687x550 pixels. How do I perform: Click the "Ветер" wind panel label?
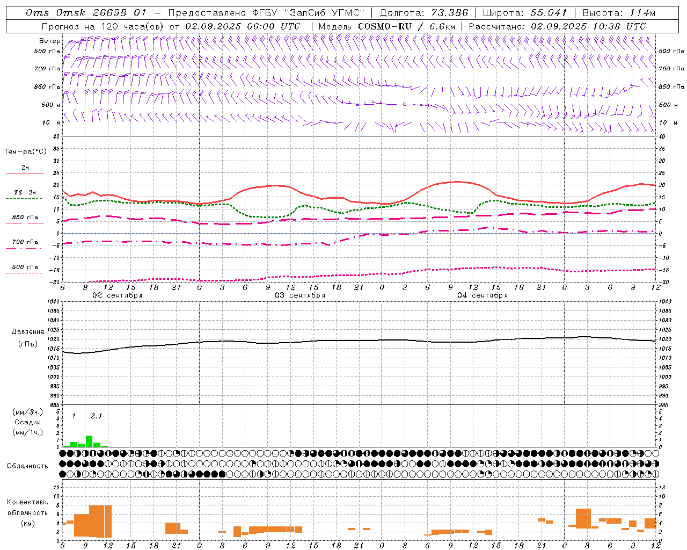[49, 41]
